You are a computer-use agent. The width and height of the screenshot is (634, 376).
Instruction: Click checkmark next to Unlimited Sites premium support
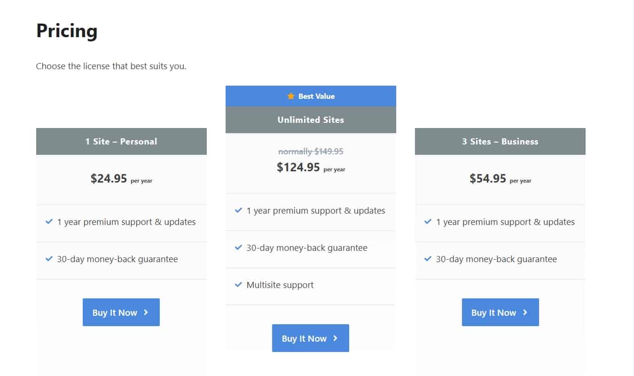238,210
